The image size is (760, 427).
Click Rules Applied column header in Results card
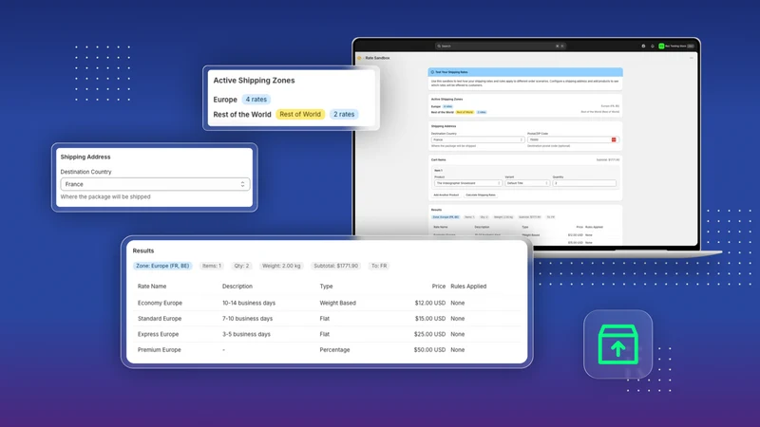[468, 287]
